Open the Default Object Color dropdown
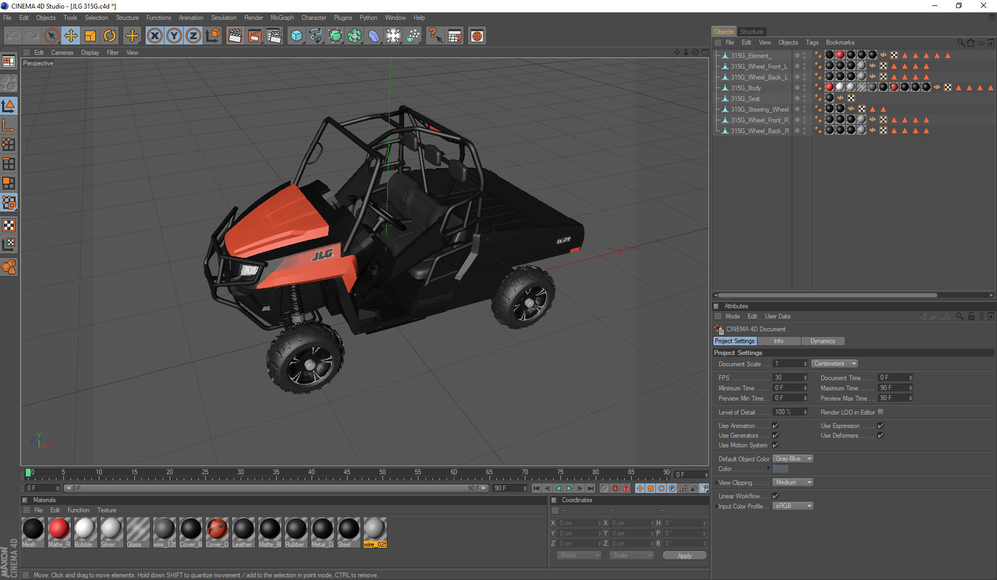This screenshot has width=997, height=580. (792, 459)
